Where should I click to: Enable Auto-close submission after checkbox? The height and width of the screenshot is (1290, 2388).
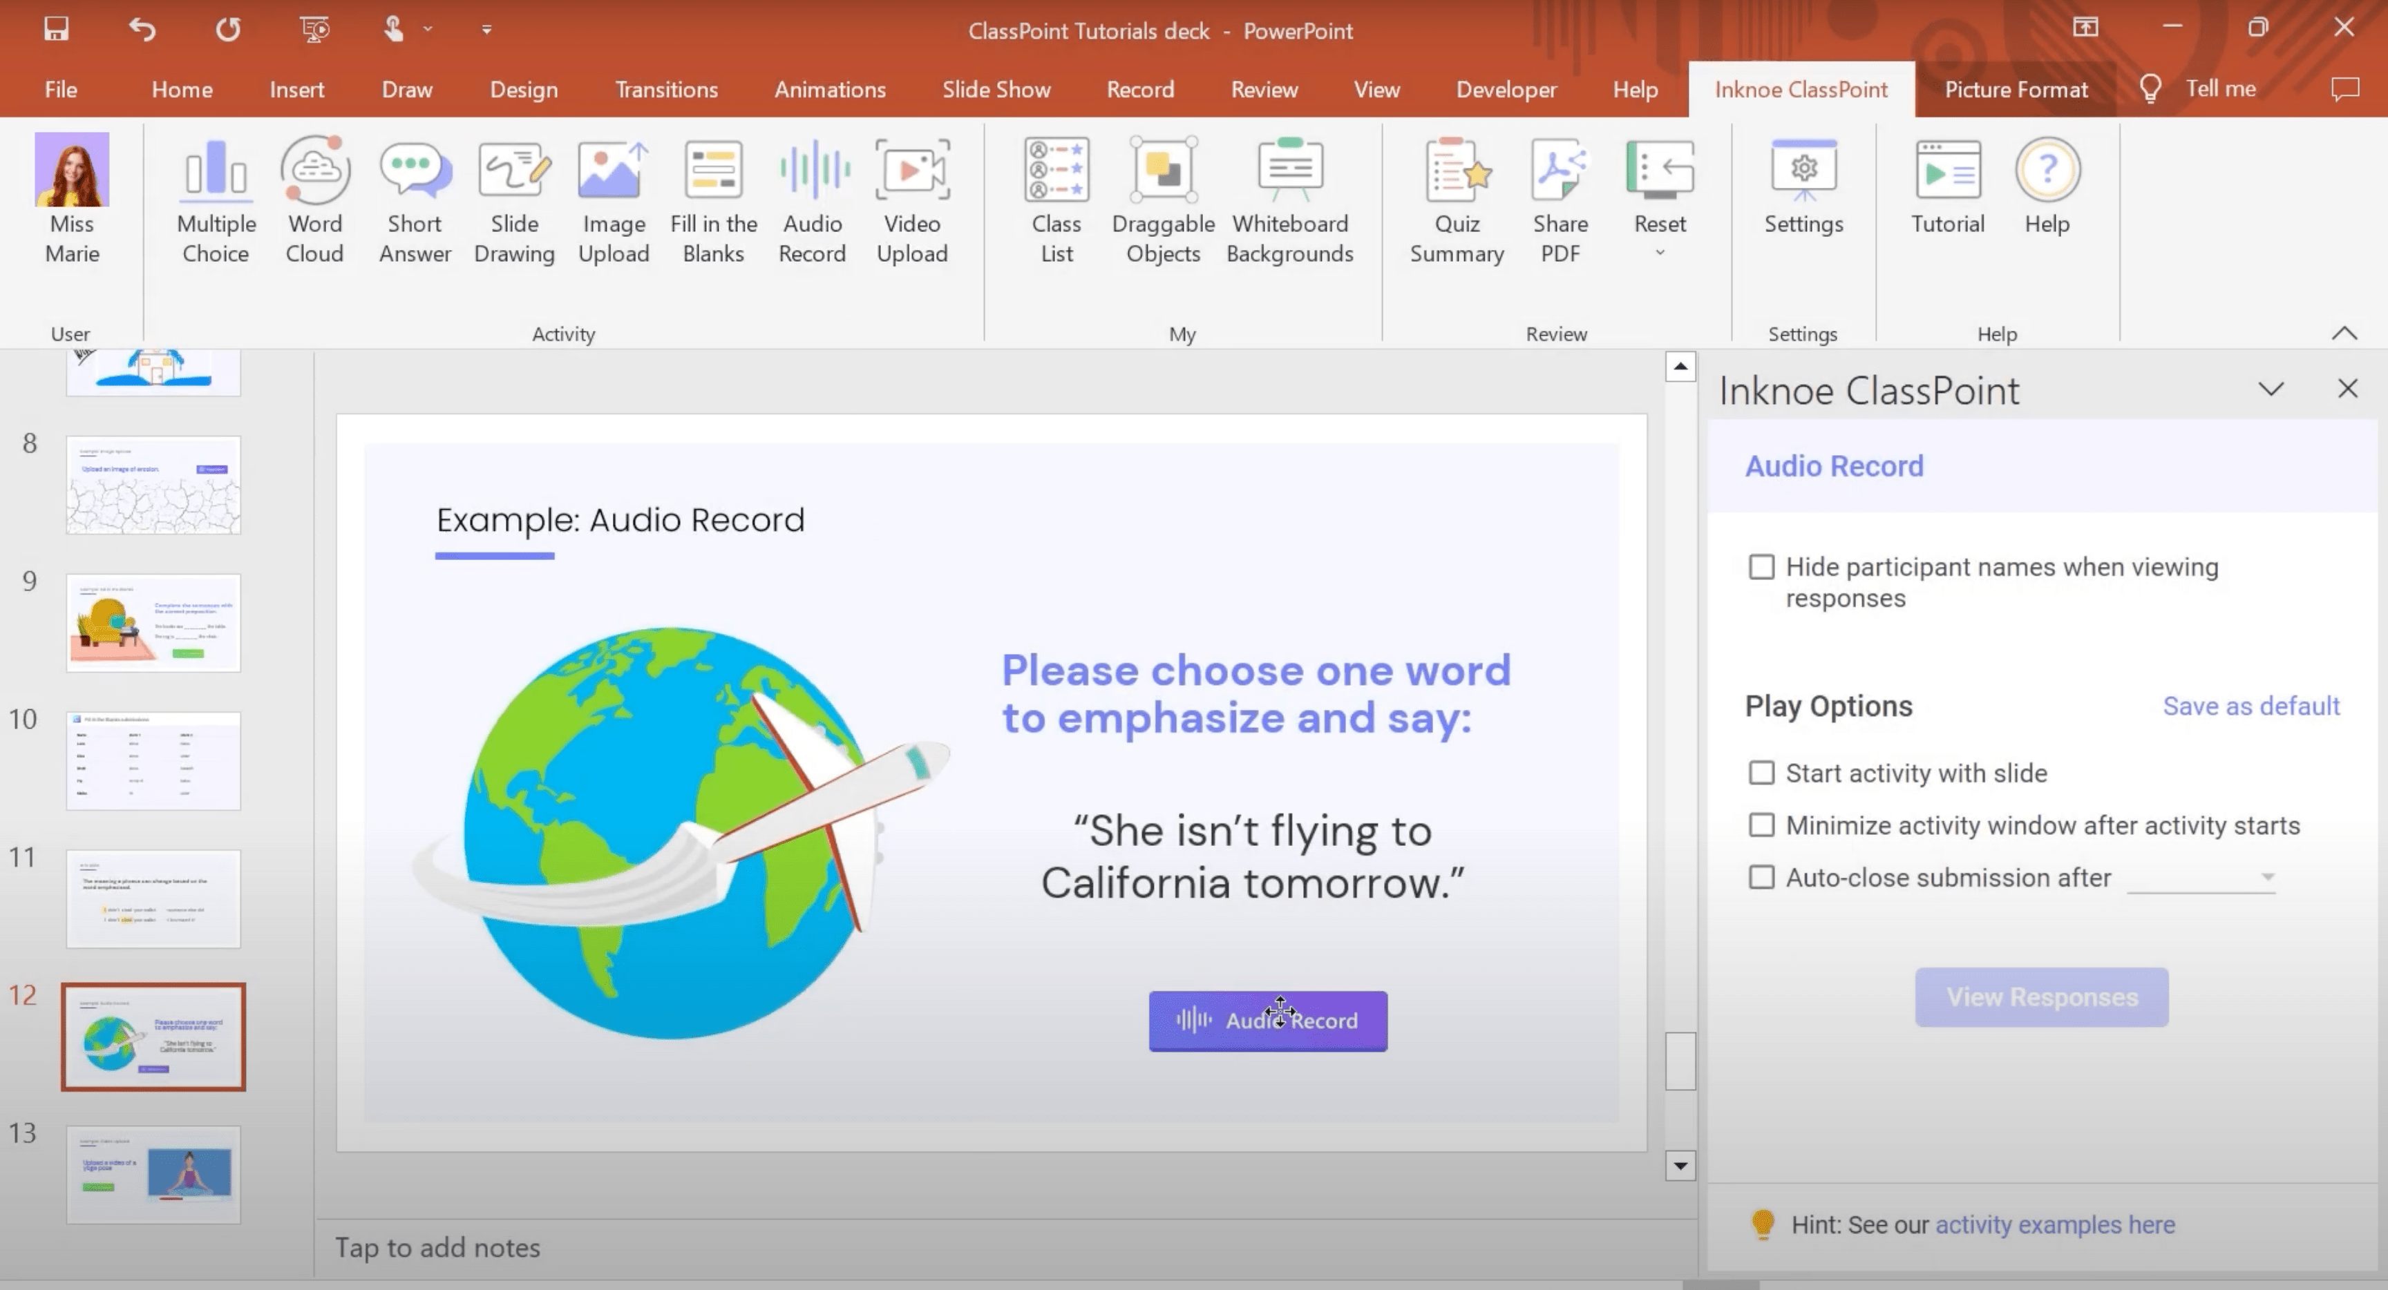[1762, 877]
